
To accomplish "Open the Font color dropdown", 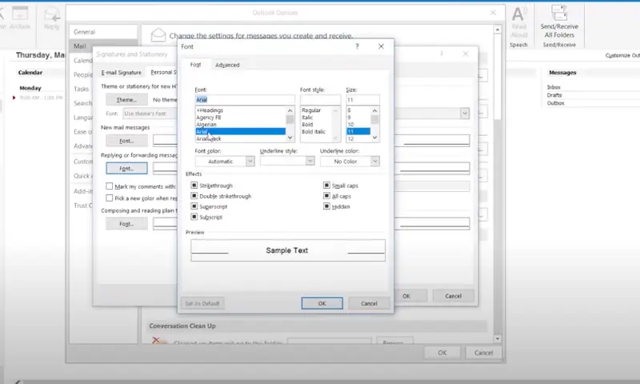I will pos(250,161).
